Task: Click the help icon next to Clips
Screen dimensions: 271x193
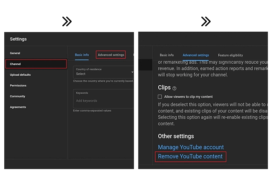Action: pyautogui.click(x=174, y=88)
